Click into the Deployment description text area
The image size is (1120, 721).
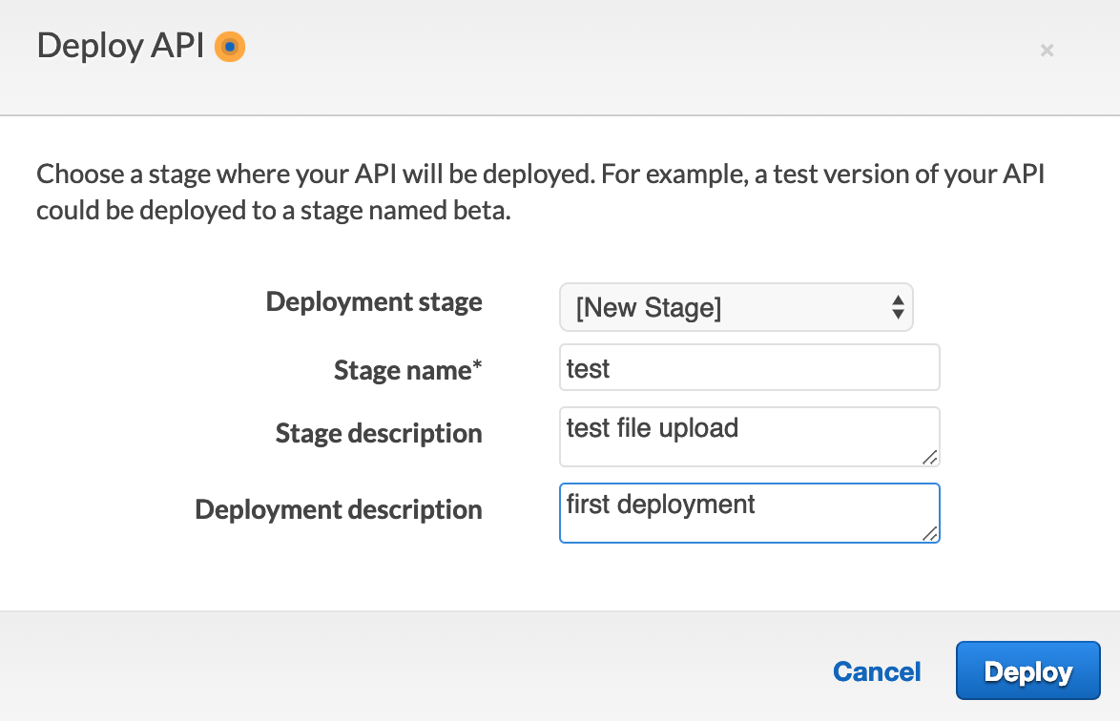(749, 513)
